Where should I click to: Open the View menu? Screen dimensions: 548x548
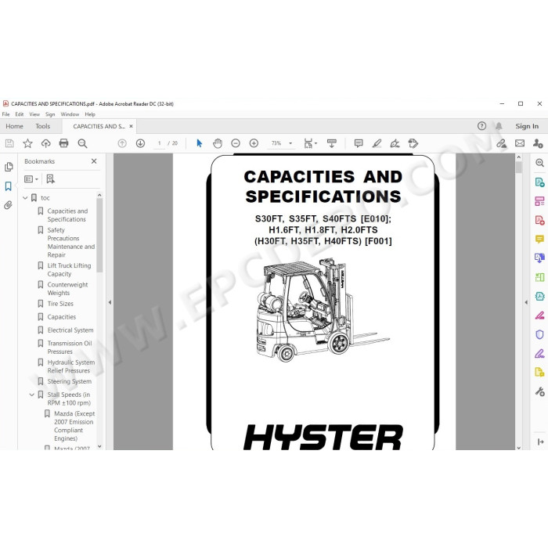pyautogui.click(x=34, y=114)
